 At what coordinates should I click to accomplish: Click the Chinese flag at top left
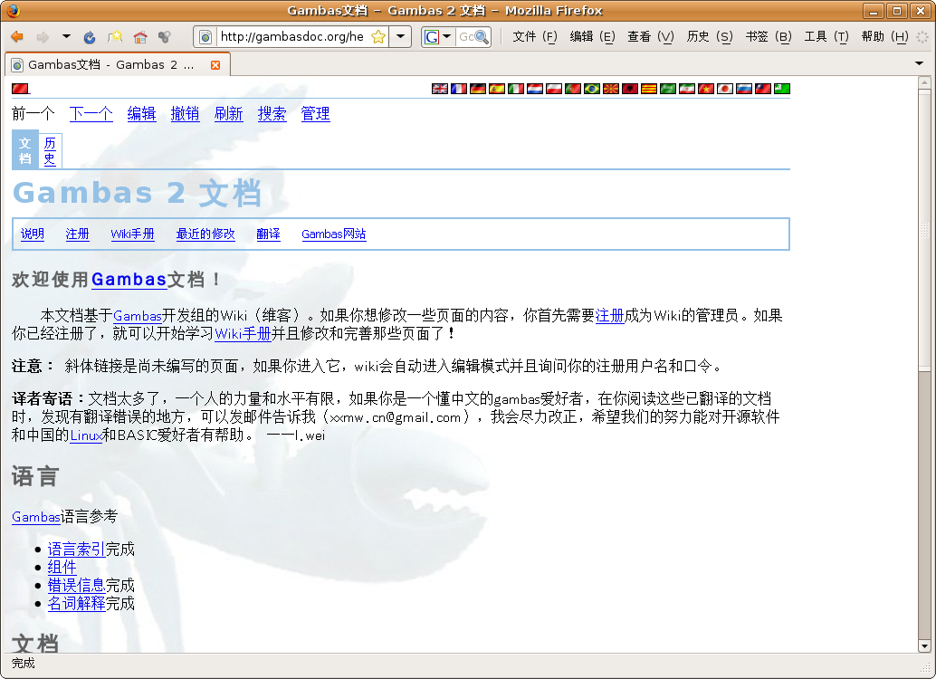pos(20,89)
